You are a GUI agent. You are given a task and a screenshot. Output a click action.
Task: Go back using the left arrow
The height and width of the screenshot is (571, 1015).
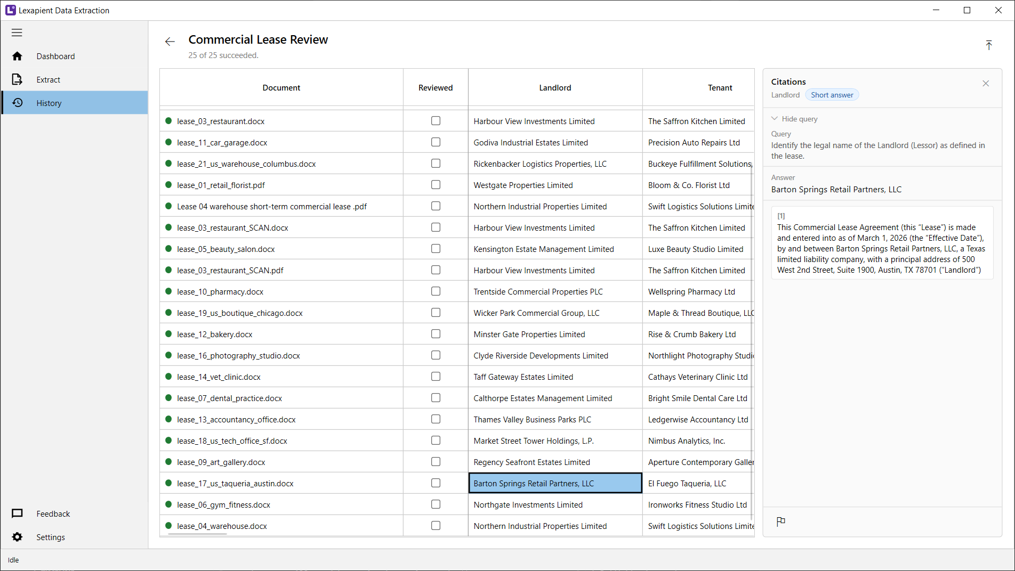tap(170, 42)
